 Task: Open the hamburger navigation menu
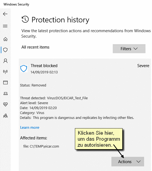tap(5, 26)
